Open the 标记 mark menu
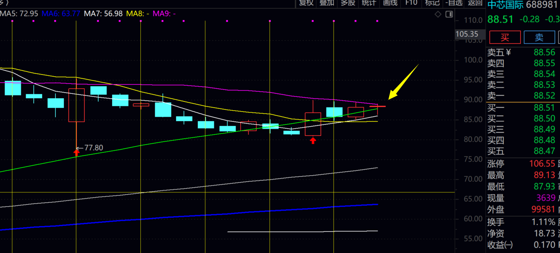This screenshot has height=253, width=560. [x=432, y=3]
